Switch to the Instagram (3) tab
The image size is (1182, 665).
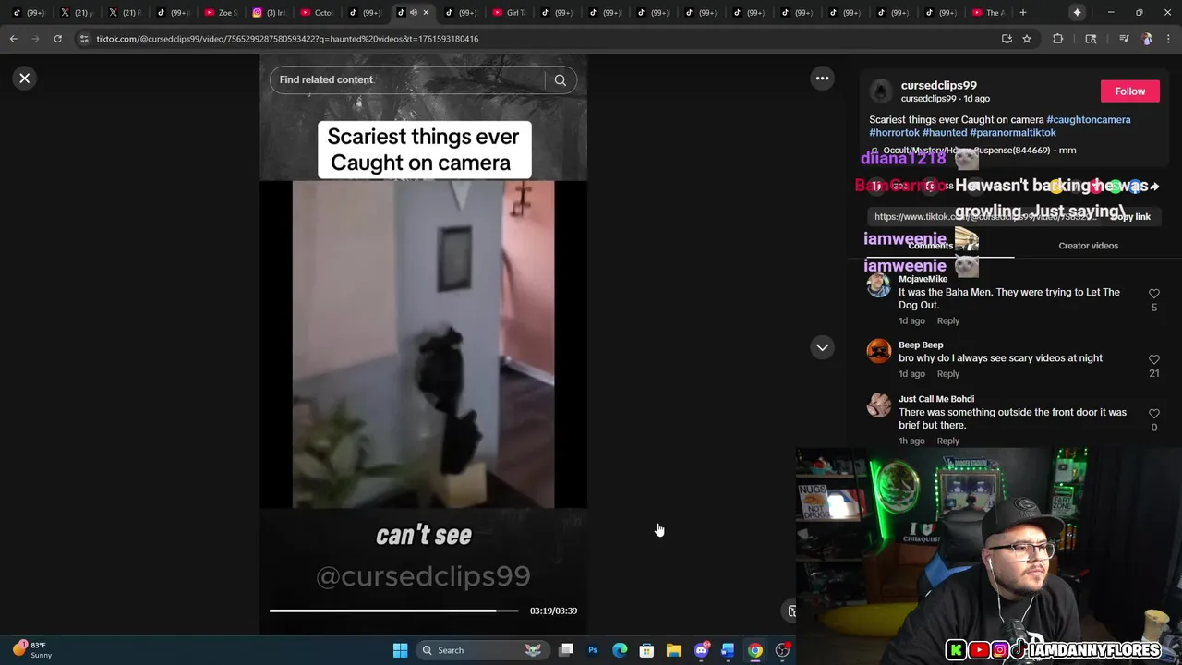pyautogui.click(x=269, y=12)
